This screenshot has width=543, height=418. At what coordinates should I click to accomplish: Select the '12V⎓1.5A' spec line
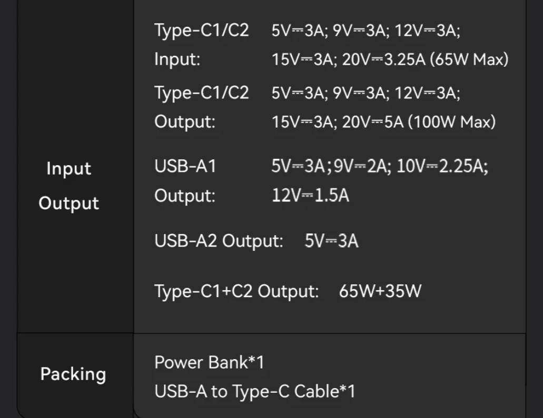click(310, 196)
